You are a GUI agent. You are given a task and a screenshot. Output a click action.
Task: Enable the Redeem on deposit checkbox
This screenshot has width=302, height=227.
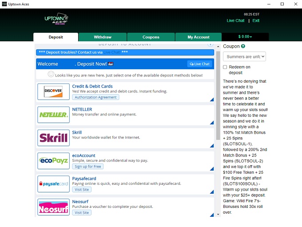click(225, 67)
